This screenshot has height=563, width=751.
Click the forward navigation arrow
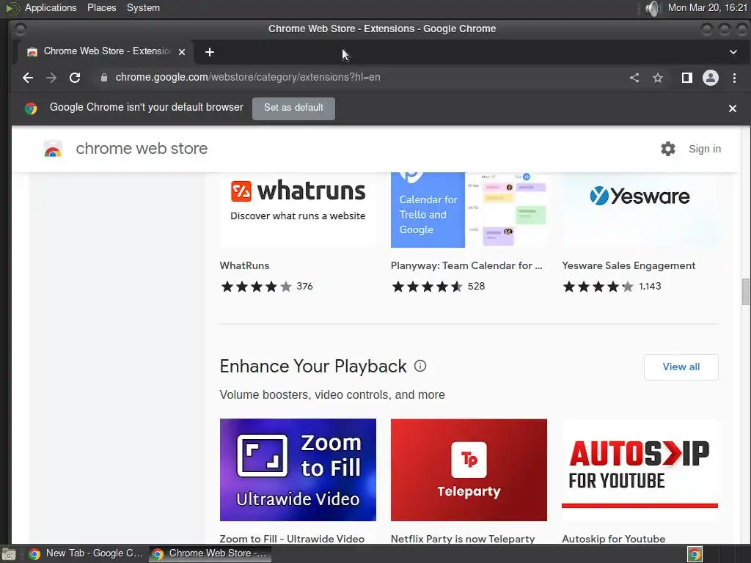tap(51, 78)
